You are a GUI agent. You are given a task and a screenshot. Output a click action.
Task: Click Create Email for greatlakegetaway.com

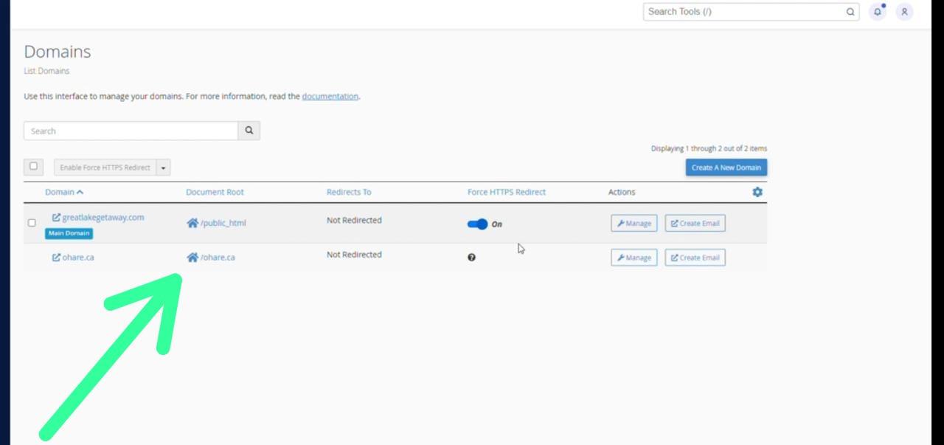pos(695,223)
